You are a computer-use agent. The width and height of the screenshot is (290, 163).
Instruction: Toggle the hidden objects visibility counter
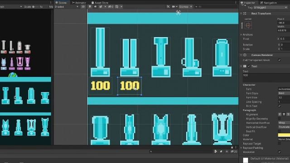pos(111,7)
